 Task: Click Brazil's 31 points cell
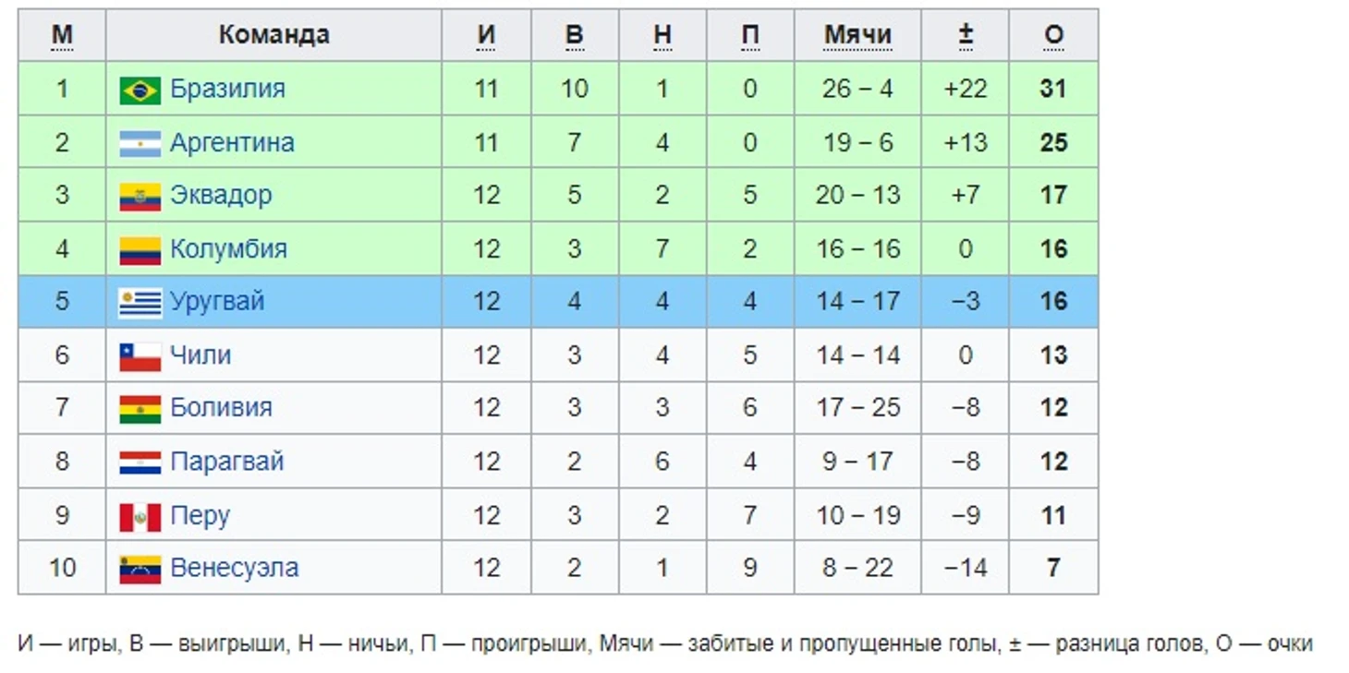coord(1053,90)
